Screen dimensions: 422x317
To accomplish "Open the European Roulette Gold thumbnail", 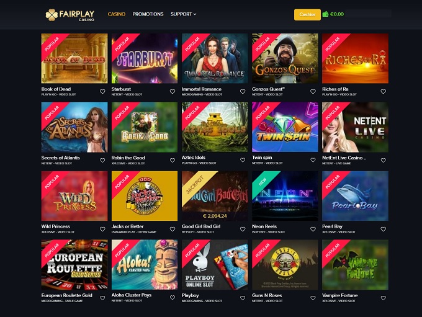I will pyautogui.click(x=74, y=264).
